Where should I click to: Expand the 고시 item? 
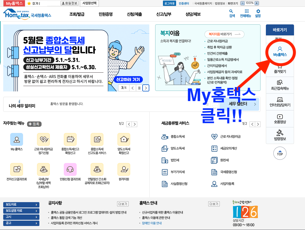[21, 217]
